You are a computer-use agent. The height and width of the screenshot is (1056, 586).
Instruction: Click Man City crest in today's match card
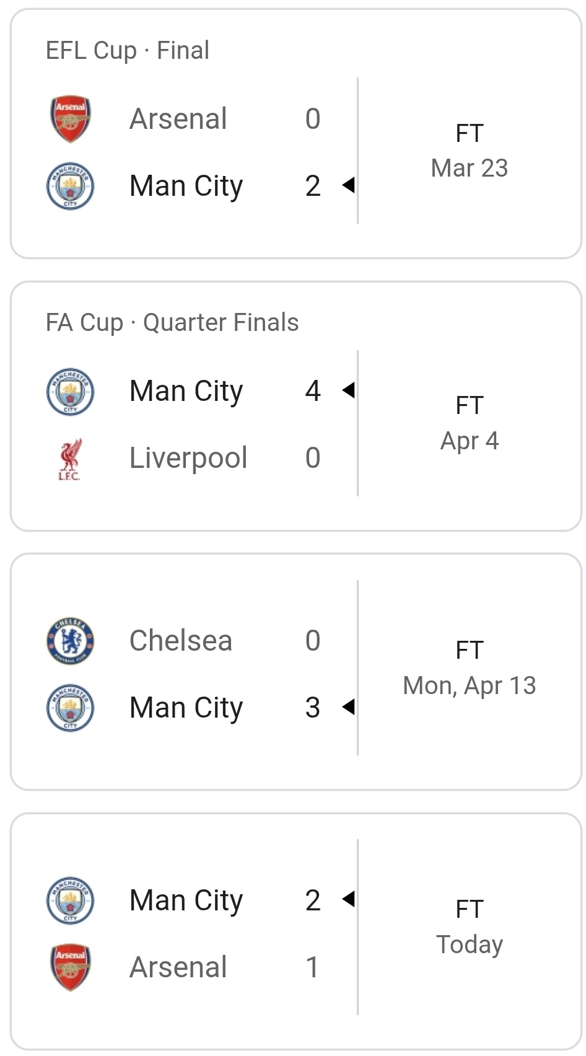(71, 900)
